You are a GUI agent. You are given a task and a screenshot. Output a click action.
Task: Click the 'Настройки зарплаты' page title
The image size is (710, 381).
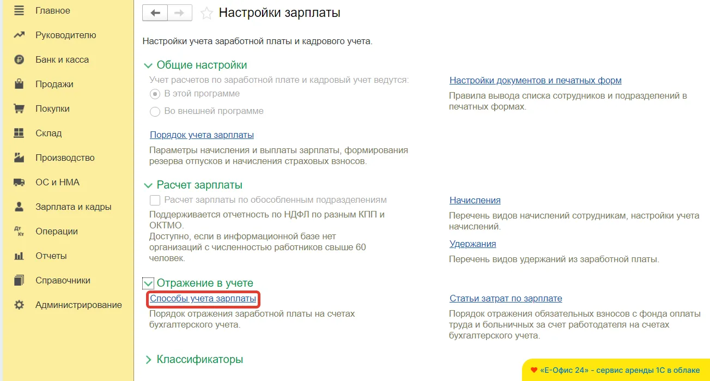280,13
